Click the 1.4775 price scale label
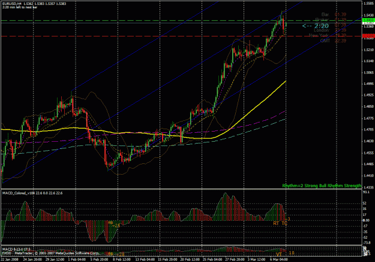Image resolution: width=375 pixels, height=262 pixels. 368,118
